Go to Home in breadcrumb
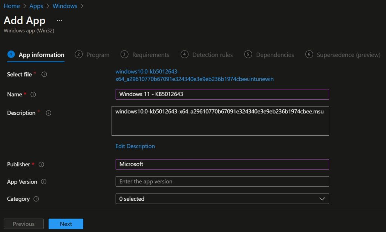Image resolution: width=386 pixels, height=232 pixels. (x=12, y=6)
